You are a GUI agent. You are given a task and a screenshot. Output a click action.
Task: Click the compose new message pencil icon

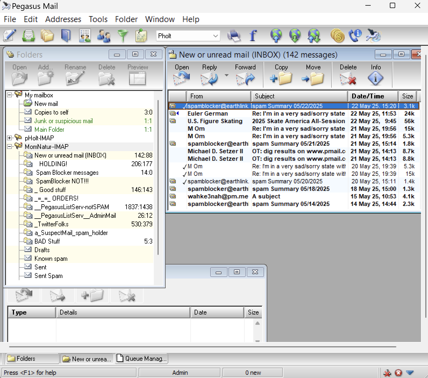10,36
